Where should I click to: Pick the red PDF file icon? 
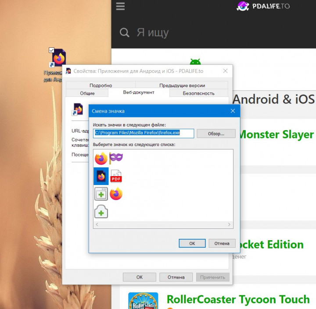click(x=116, y=176)
